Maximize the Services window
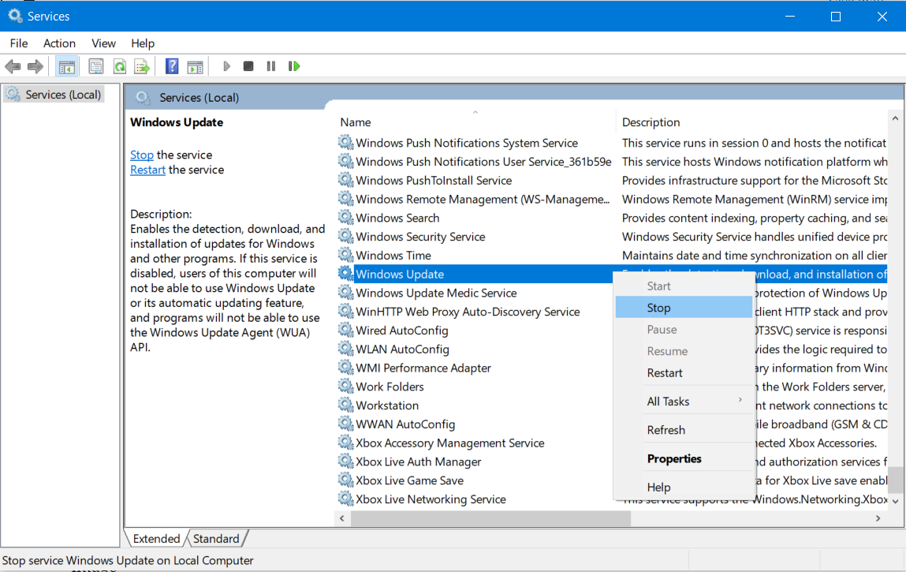This screenshot has height=572, width=906. point(836,17)
